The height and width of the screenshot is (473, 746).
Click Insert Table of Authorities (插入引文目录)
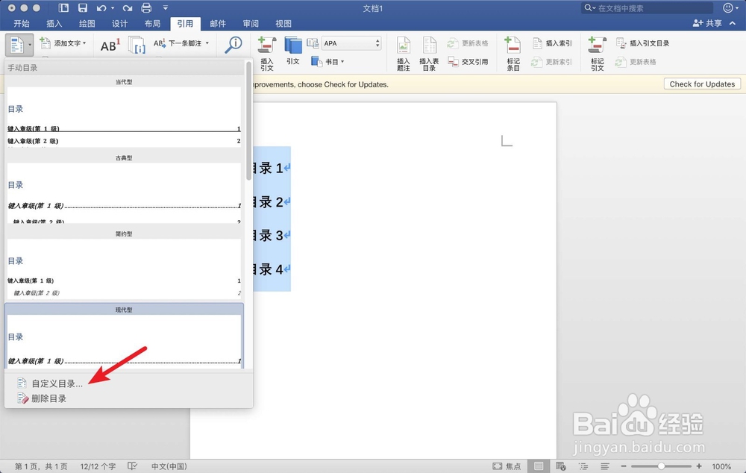[643, 43]
